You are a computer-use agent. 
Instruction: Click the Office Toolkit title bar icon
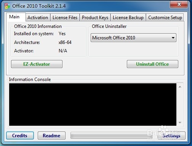pos(7,6)
